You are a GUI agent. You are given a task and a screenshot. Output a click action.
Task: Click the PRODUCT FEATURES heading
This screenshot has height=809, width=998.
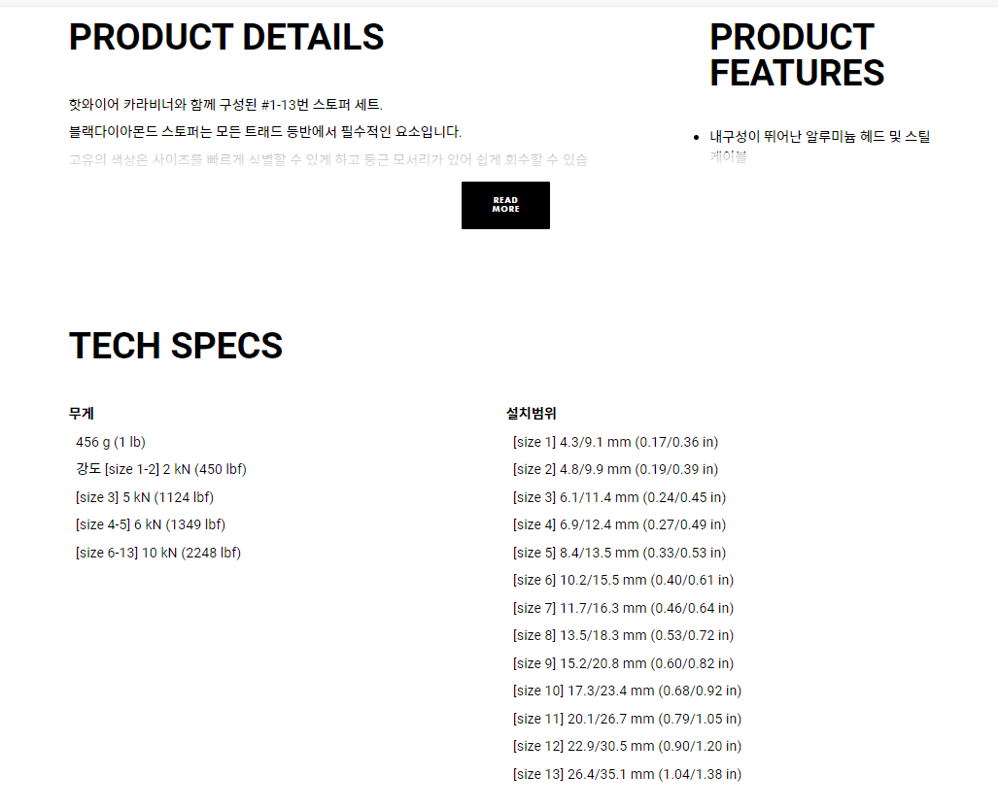[797, 55]
